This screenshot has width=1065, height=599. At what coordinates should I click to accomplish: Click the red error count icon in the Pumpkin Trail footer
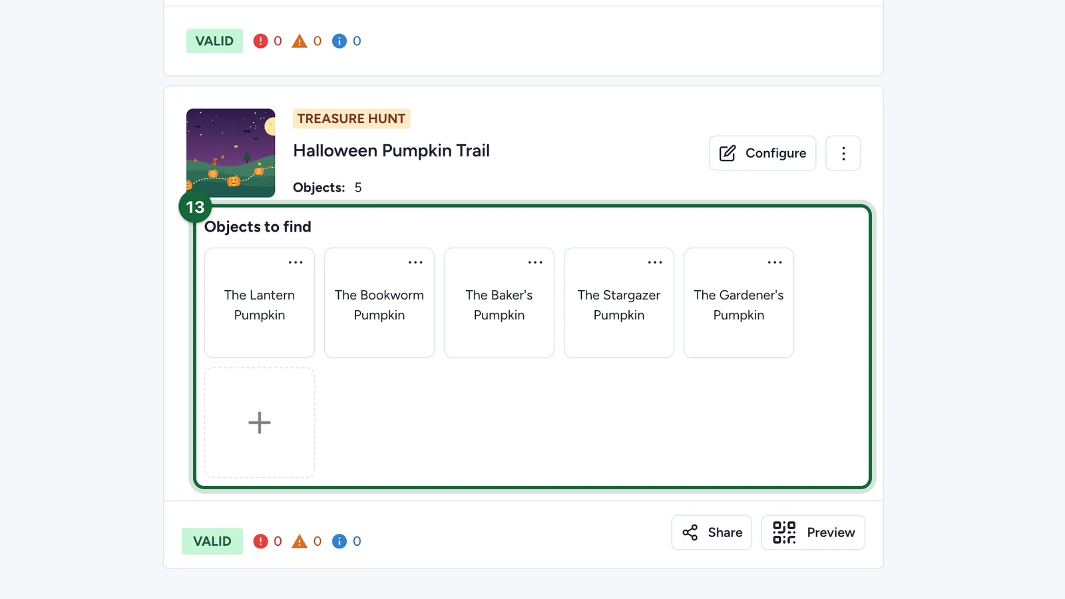point(260,541)
